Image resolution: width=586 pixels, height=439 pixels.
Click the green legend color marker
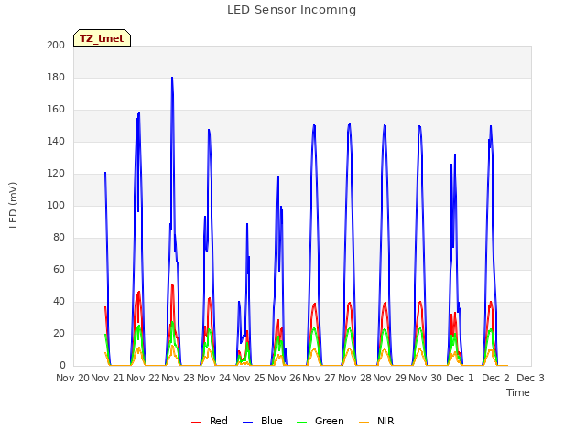pyautogui.click(x=301, y=423)
